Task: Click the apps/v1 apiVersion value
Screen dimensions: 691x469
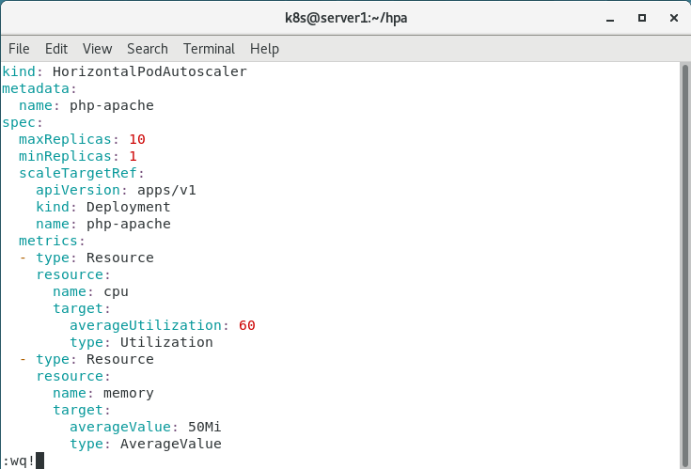Action: (x=166, y=190)
